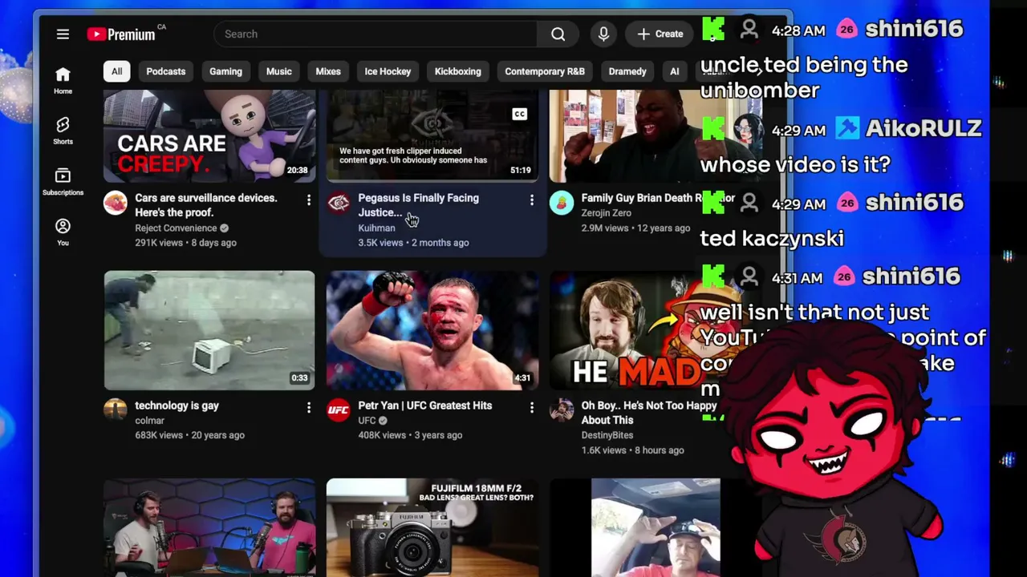Open Shorts in the sidebar
1027x577 pixels.
pyautogui.click(x=63, y=131)
